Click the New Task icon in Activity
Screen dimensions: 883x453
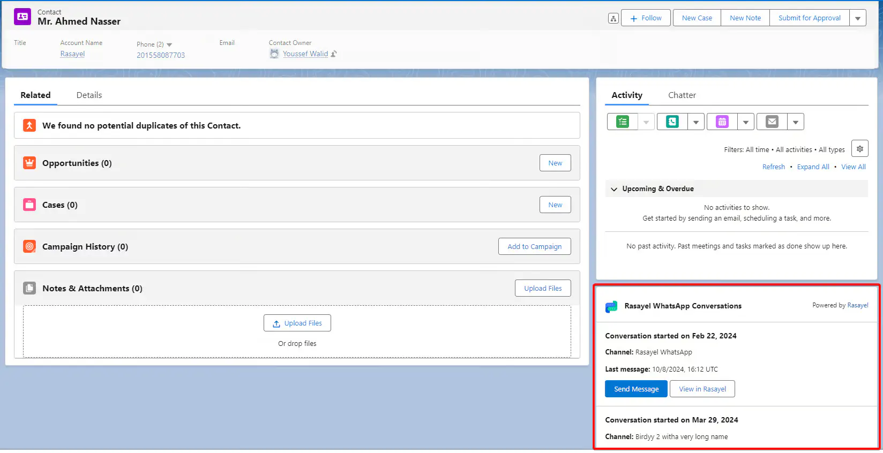pyautogui.click(x=623, y=122)
